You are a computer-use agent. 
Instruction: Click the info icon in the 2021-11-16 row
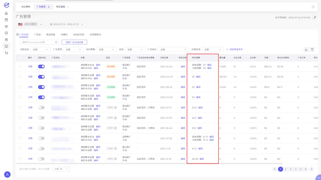(x=115, y=148)
